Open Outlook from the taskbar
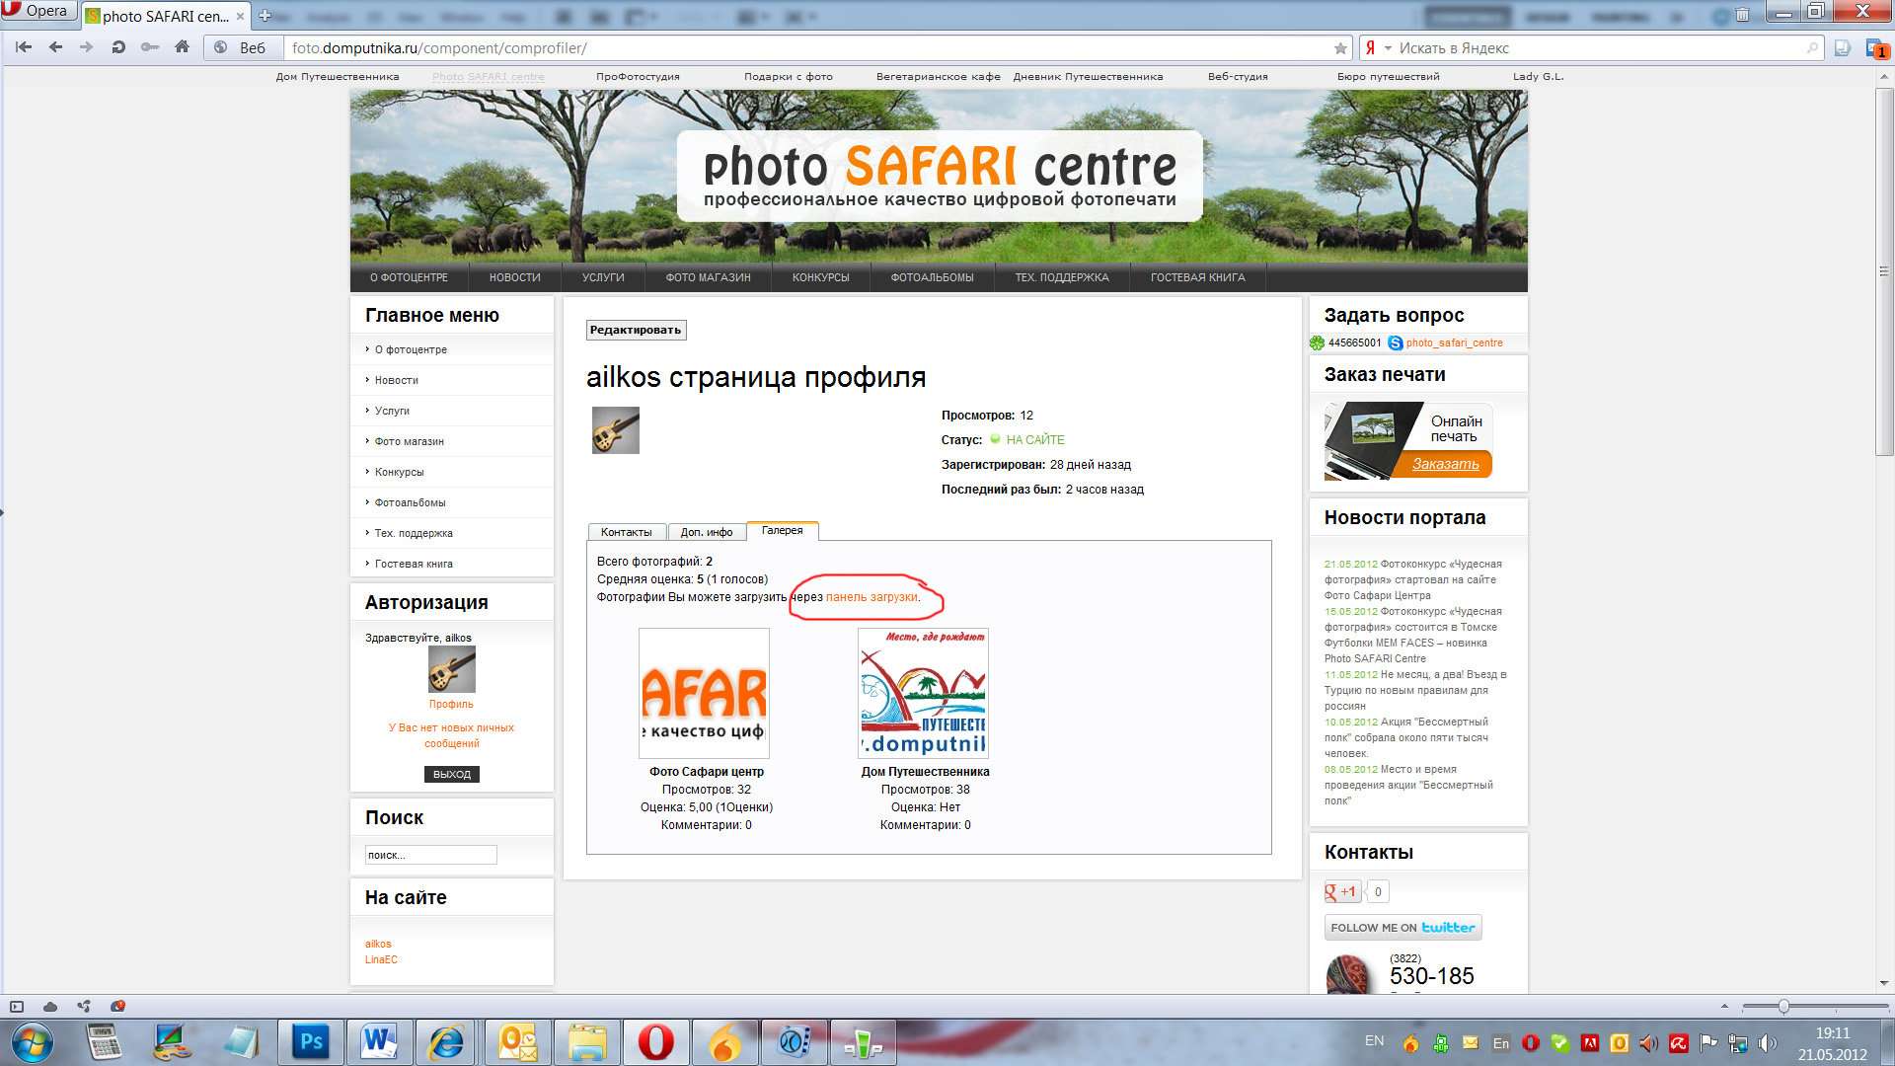This screenshot has width=1895, height=1066. pyautogui.click(x=517, y=1042)
